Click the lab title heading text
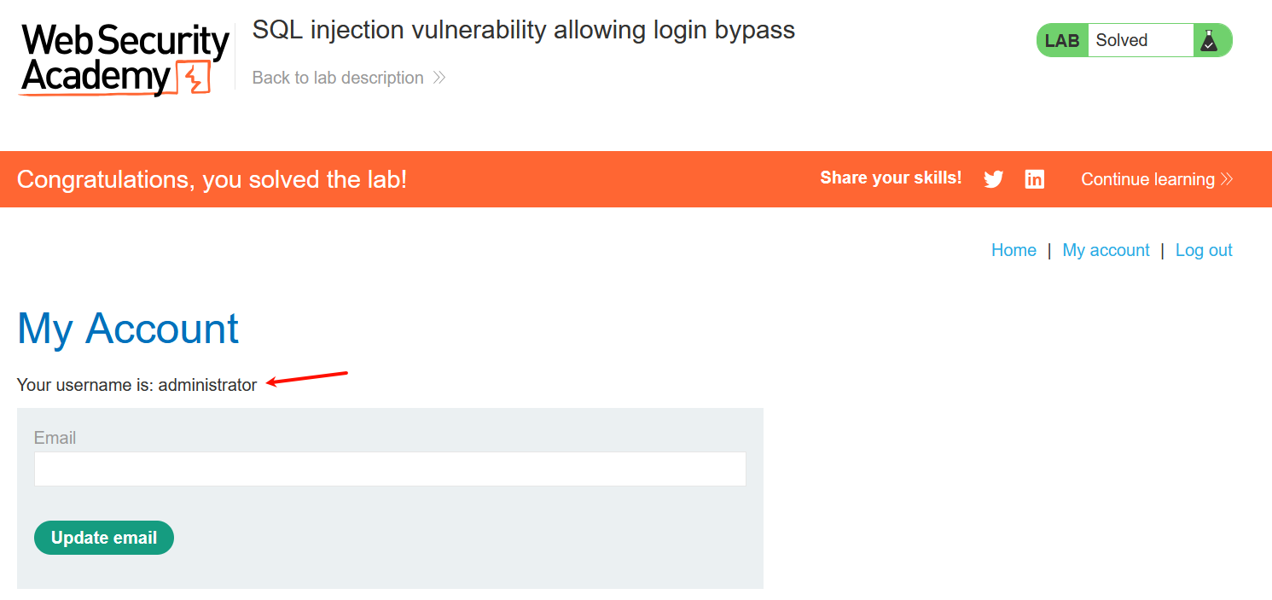 coord(523,30)
